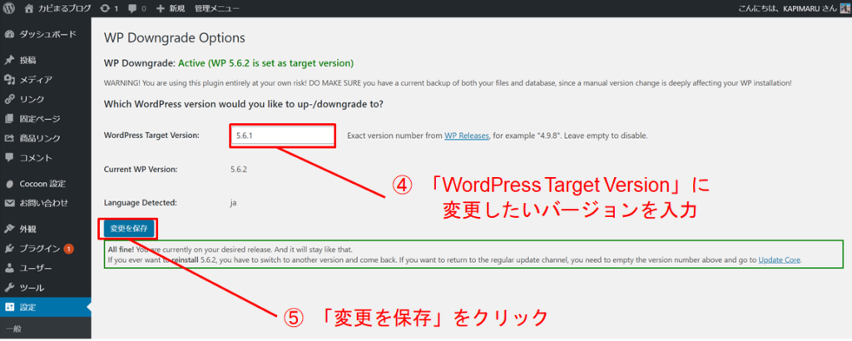Open the 外観 appearance menu
The width and height of the screenshot is (852, 341).
28,230
